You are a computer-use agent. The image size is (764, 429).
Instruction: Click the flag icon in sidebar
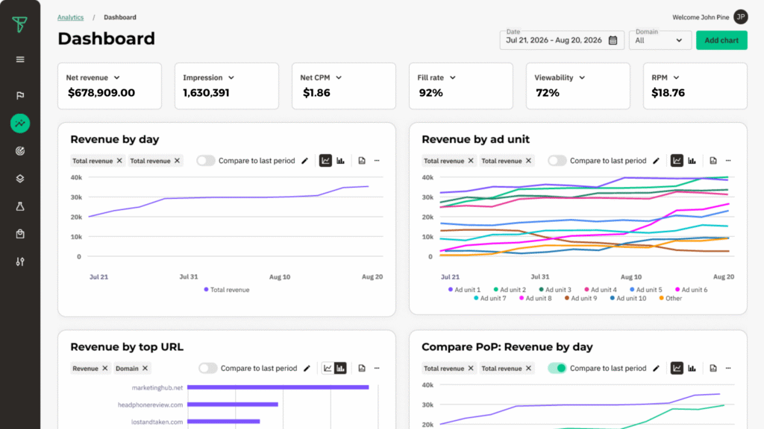(20, 95)
